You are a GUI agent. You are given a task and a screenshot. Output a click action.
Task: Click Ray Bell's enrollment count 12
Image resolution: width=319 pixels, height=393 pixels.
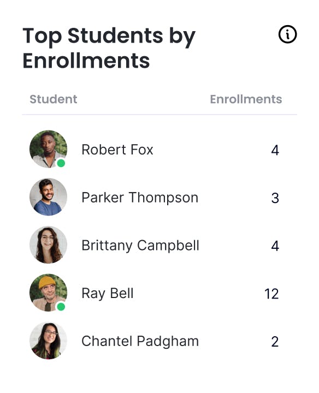(271, 294)
